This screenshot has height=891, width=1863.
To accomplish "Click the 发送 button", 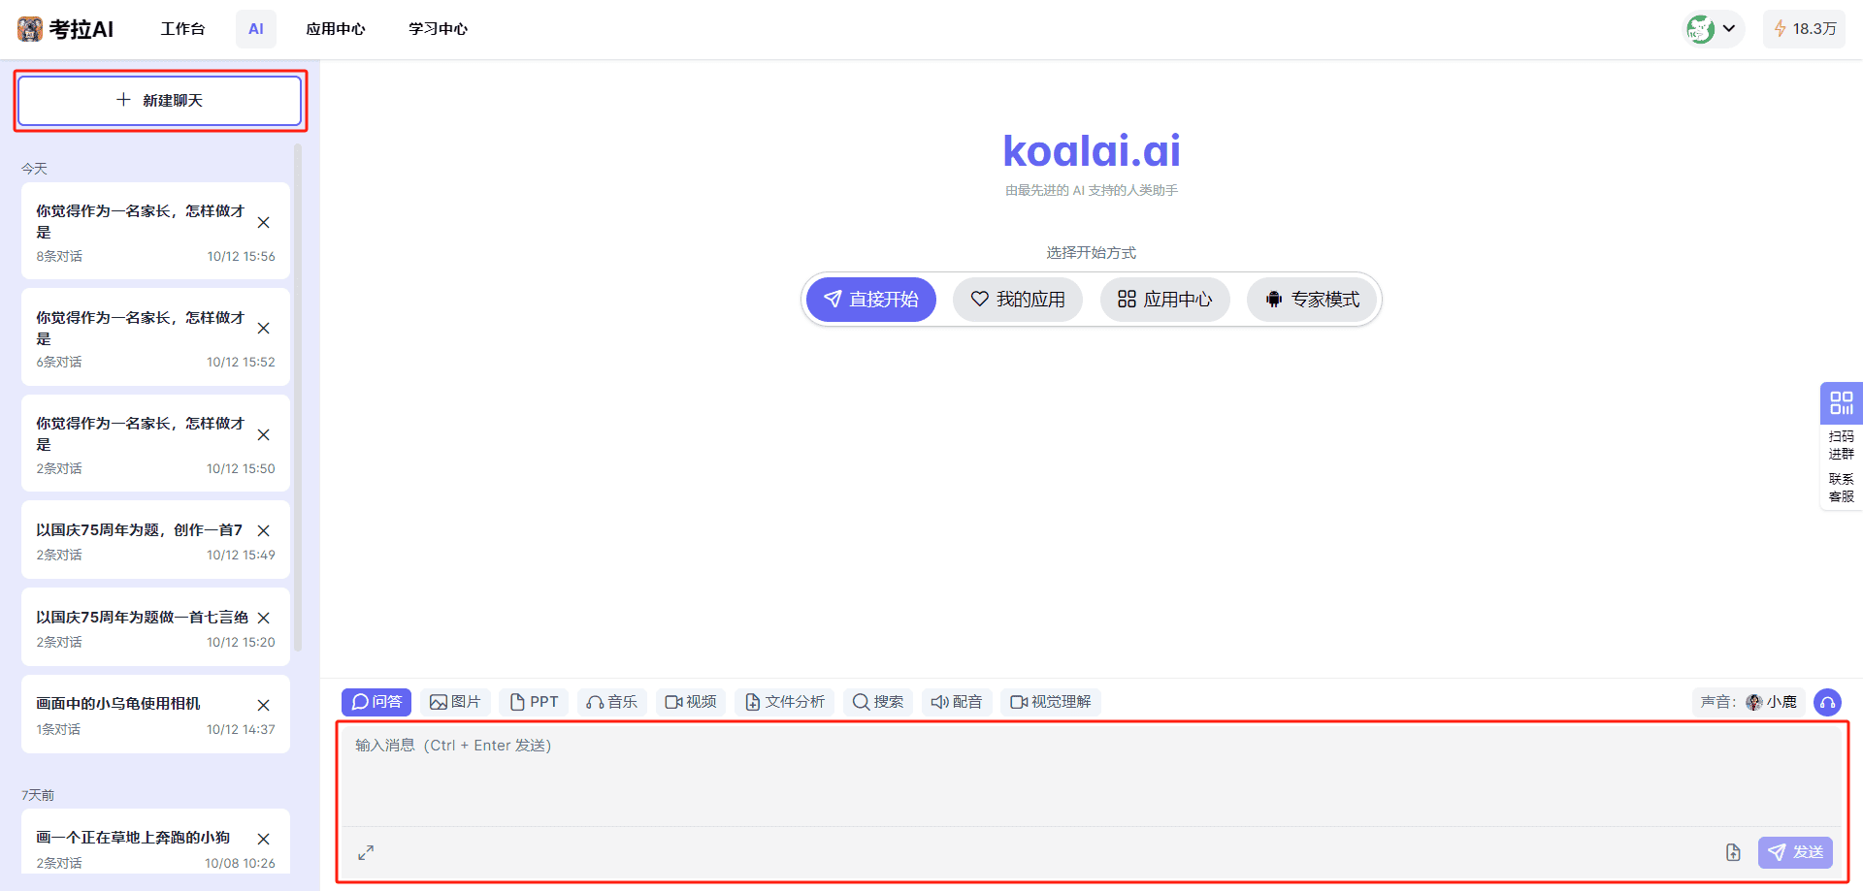I will pos(1795,852).
